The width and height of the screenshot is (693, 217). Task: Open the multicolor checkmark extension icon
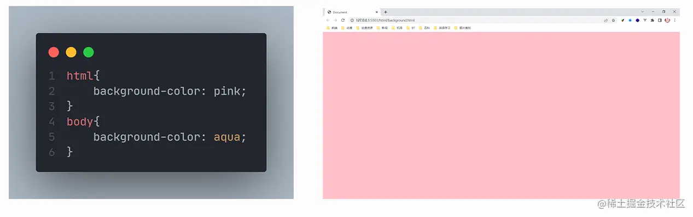pyautogui.click(x=622, y=20)
